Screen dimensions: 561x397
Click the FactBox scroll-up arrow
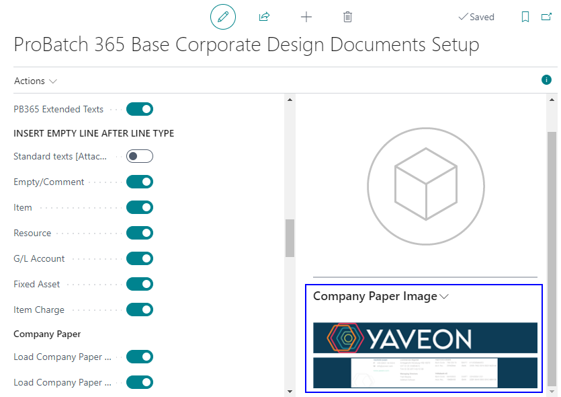[552, 100]
